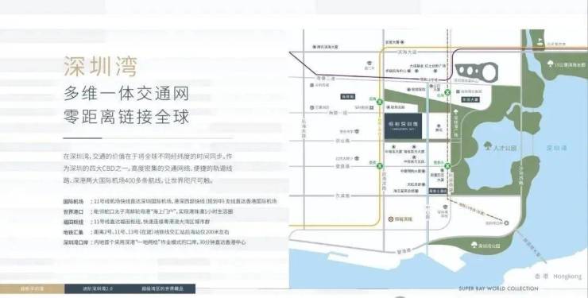588x298 pixels.
Task: Click the gold 深圳湾 title
Action: [x=100, y=66]
